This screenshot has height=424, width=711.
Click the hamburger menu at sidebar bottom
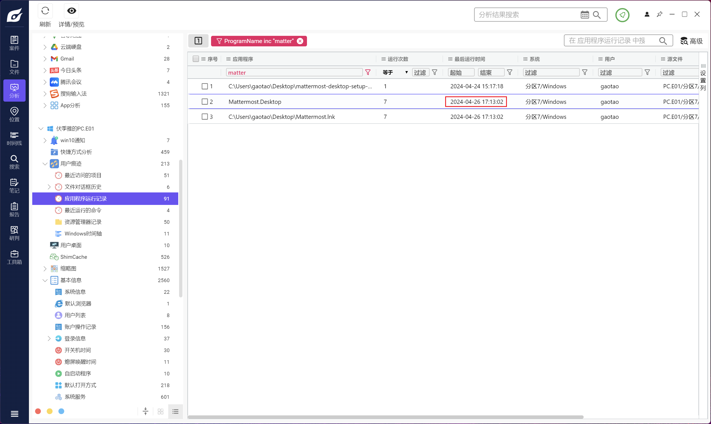[x=14, y=414]
